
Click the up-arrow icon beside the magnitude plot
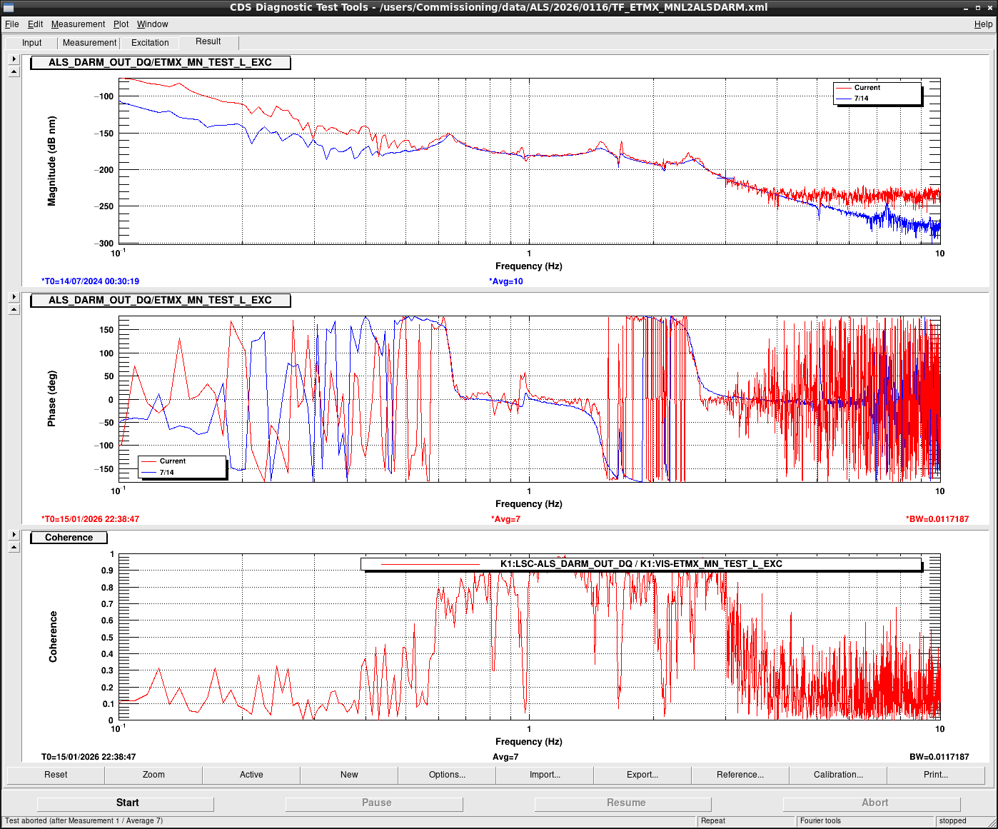[x=14, y=71]
